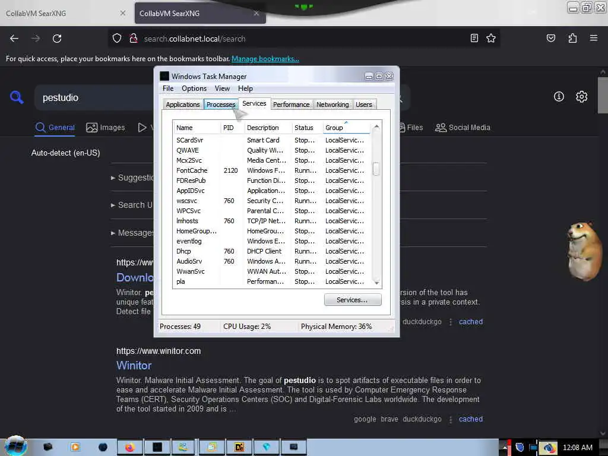Open the Manage bookmarks... link
The image size is (608, 456).
(x=265, y=59)
